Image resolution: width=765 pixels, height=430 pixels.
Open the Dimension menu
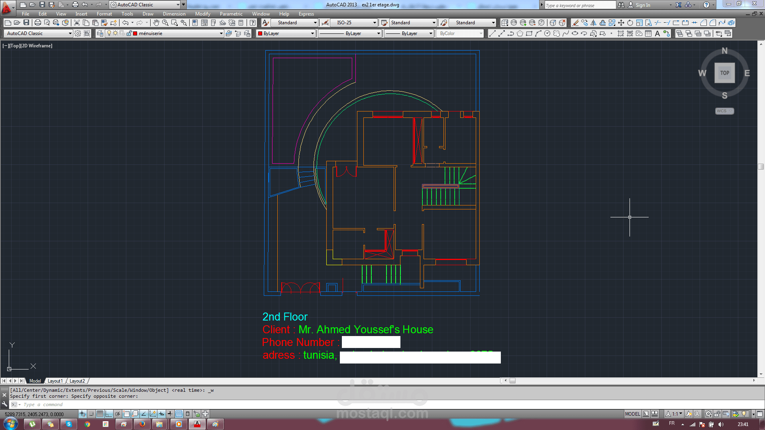174,14
